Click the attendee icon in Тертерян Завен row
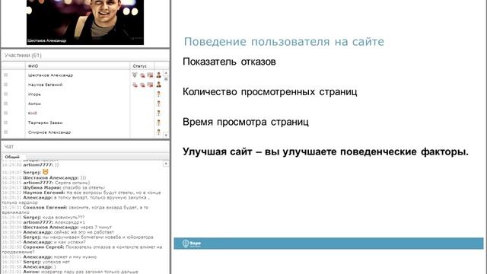This screenshot has width=487, height=274. pos(159,123)
